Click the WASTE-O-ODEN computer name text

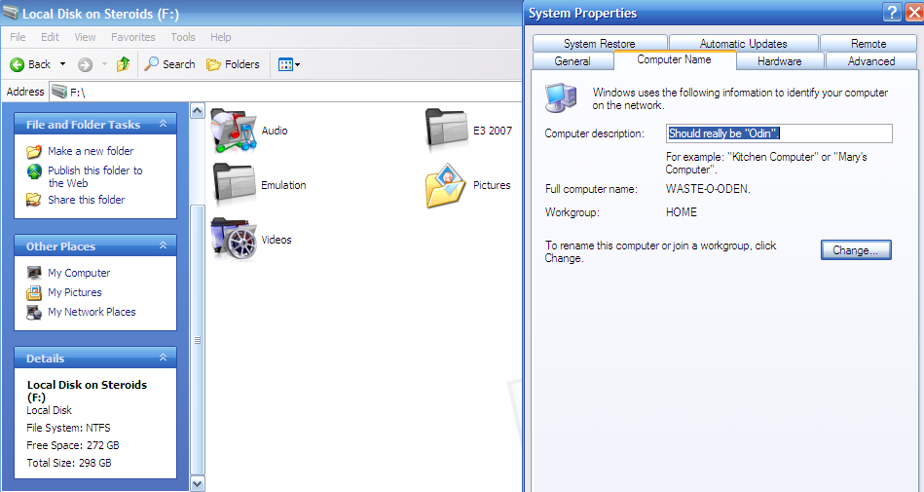tap(708, 189)
